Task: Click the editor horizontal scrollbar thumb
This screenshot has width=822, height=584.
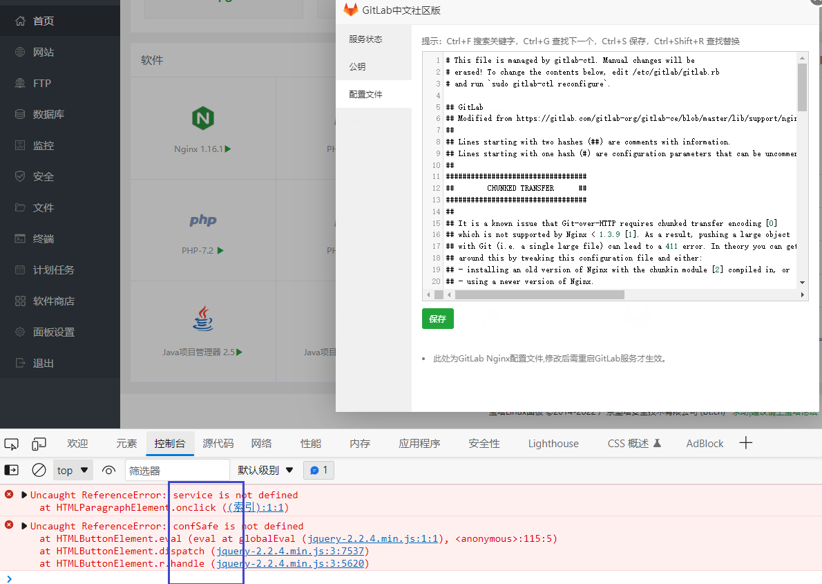Action: coord(539,295)
